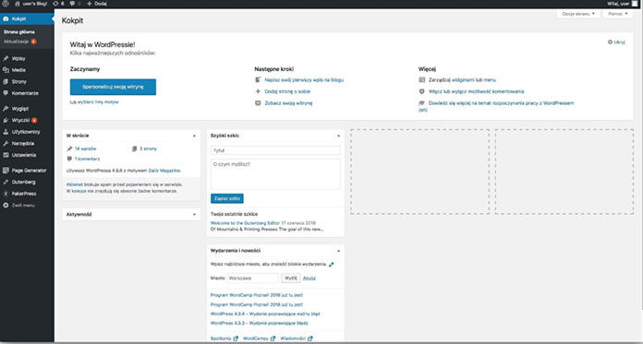Open the comments bubble in admin bar

[75, 4]
